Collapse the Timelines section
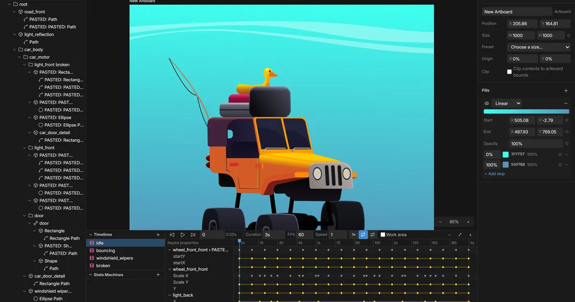 [90, 235]
